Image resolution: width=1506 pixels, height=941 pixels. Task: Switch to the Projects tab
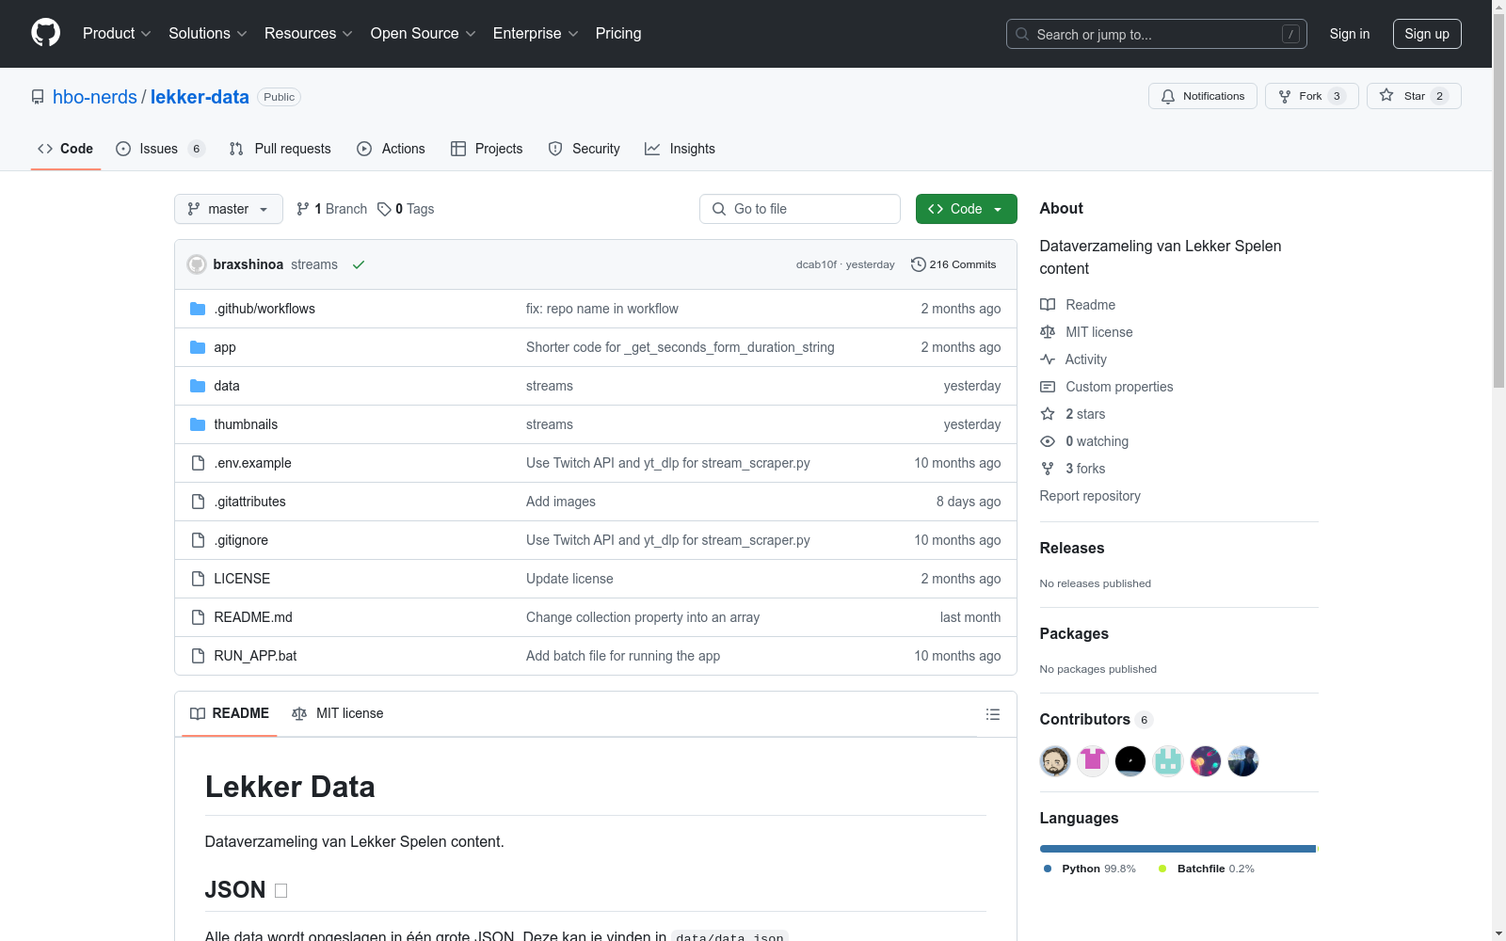click(487, 149)
